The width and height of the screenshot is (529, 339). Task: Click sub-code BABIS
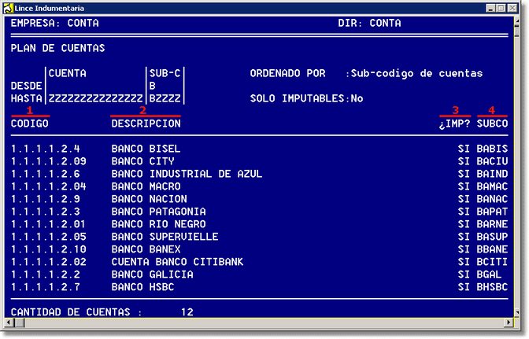492,149
